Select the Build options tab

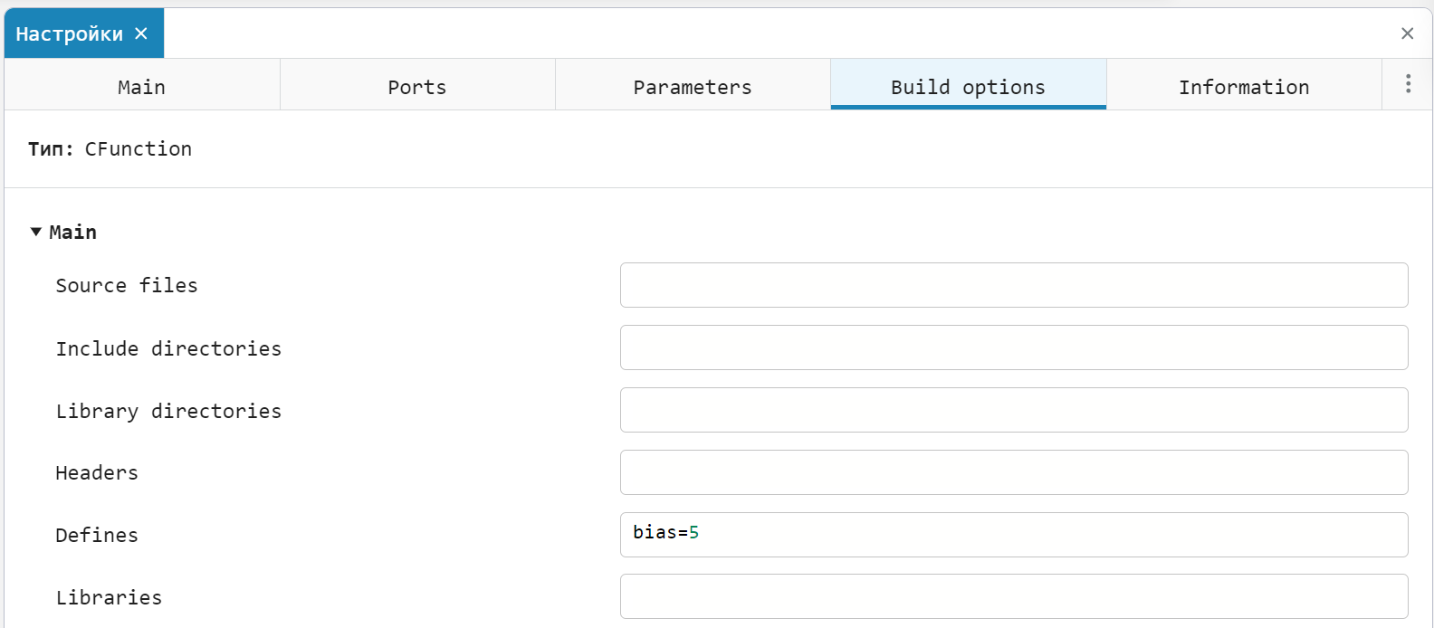[x=968, y=87]
